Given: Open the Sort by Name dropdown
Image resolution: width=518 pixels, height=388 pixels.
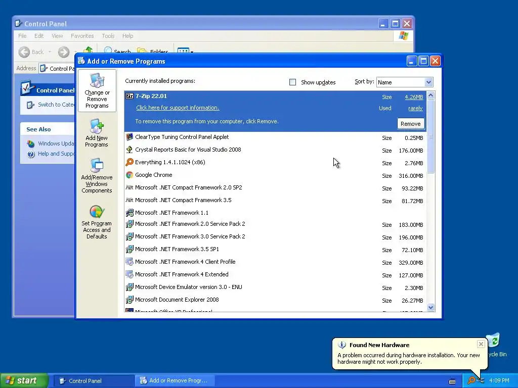Looking at the screenshot, I should pos(428,82).
